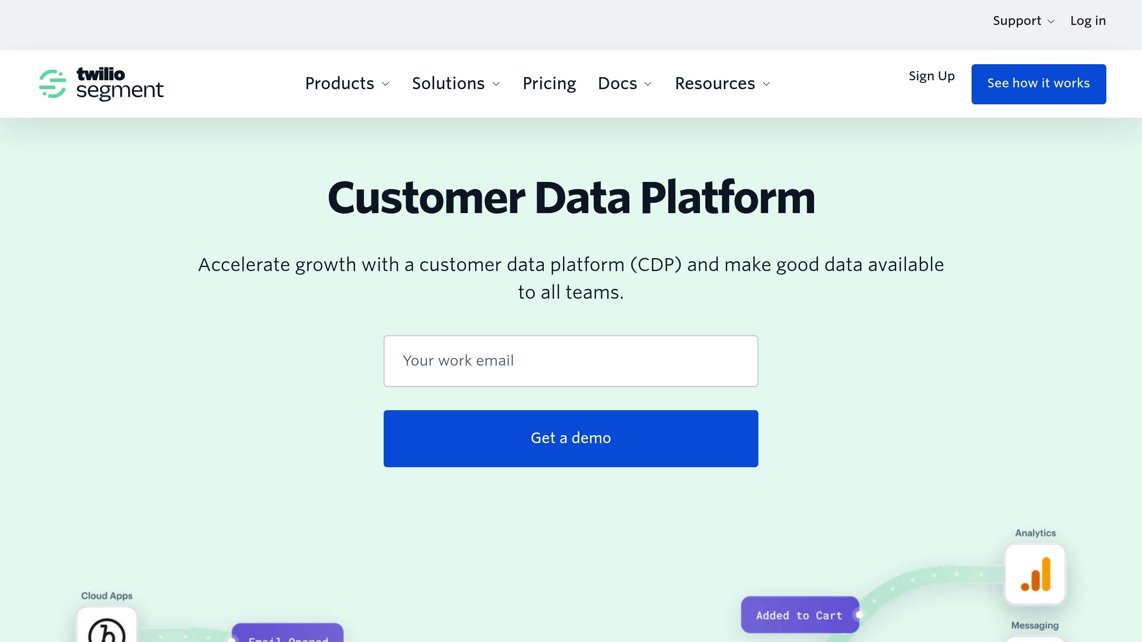Click the See how it works button
1142x642 pixels.
(1039, 84)
